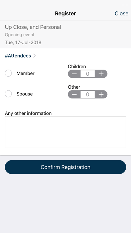Screen dimensions: 131x233
Task: Expand the #Attendees chevron arrow
Action: tap(34, 56)
